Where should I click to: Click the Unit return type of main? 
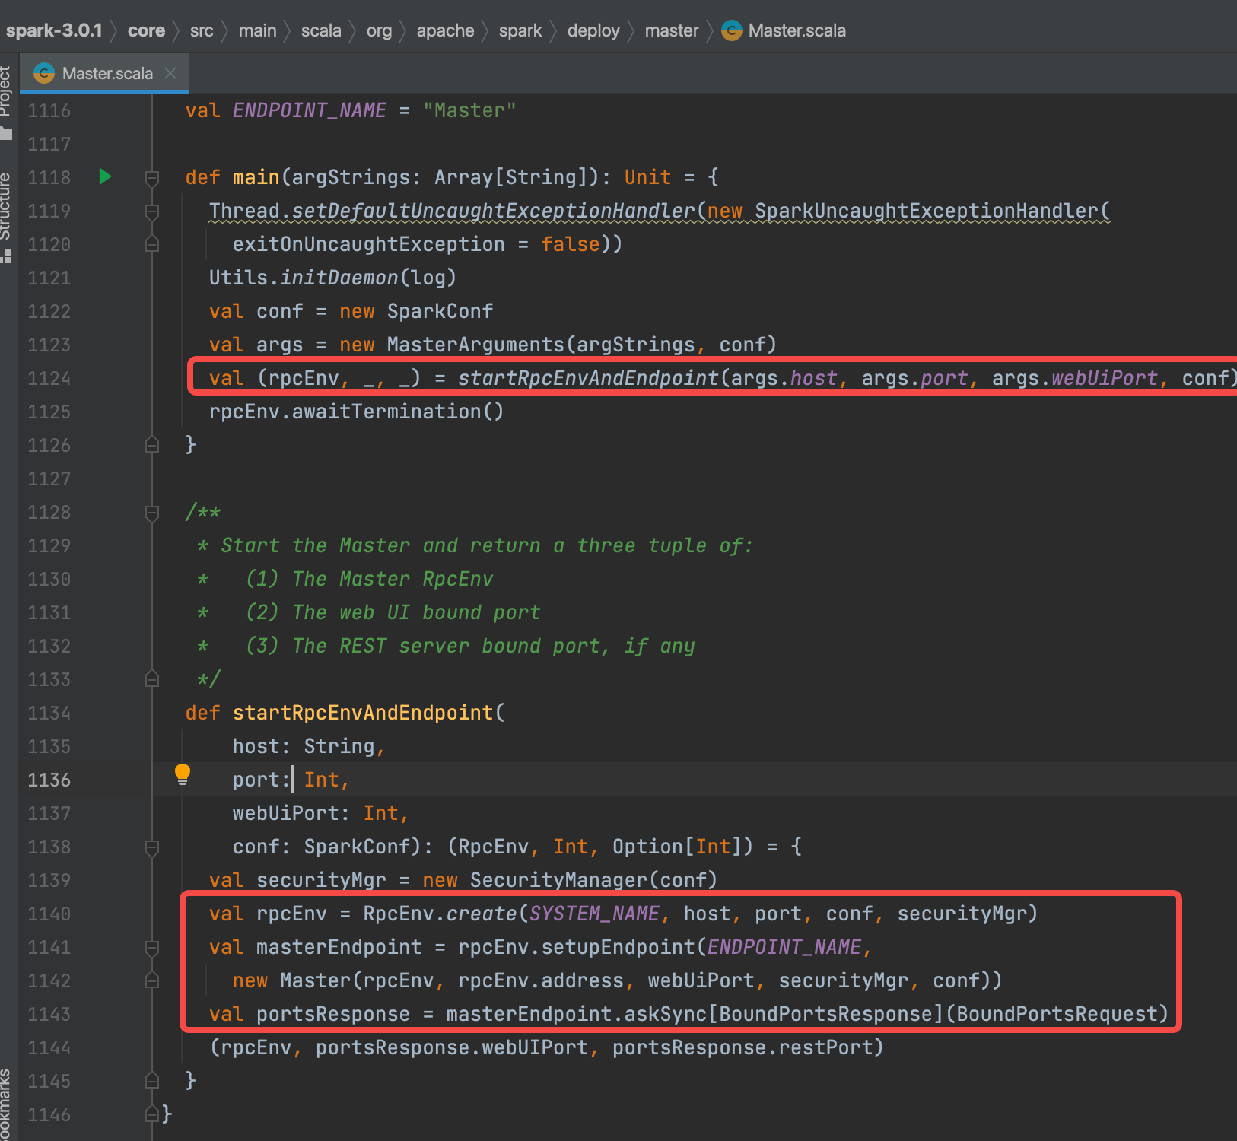point(647,177)
